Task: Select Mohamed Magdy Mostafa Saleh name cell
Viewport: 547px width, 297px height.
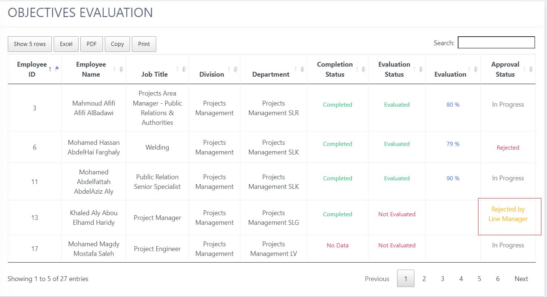Action: coord(94,249)
